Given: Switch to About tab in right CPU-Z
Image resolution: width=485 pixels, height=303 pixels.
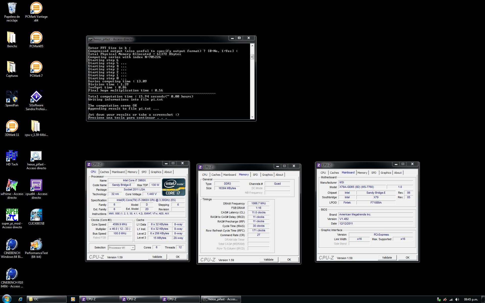Looking at the screenshot, I should point(398,173).
